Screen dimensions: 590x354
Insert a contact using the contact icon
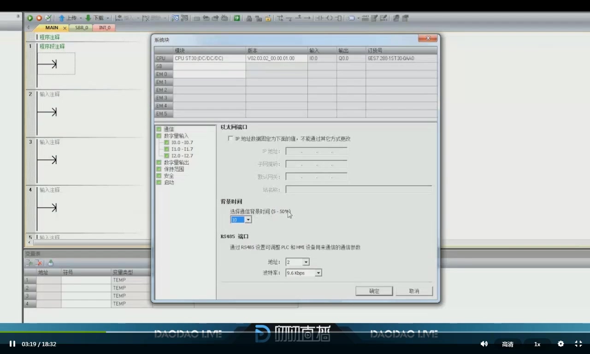coord(319,18)
